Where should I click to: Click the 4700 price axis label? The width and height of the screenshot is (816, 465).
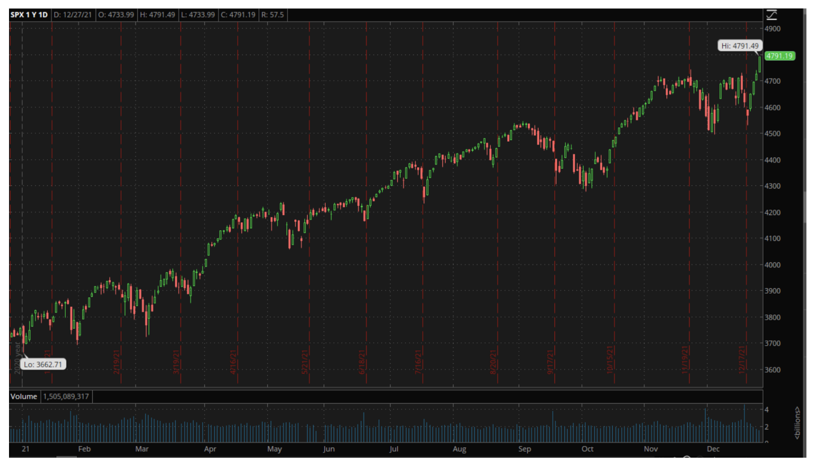774,81
